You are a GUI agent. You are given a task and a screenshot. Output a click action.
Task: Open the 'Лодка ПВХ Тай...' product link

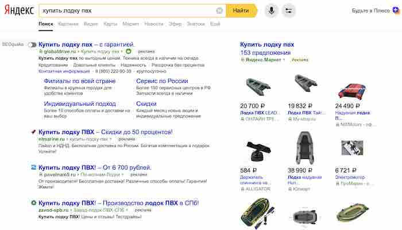pos(307,113)
